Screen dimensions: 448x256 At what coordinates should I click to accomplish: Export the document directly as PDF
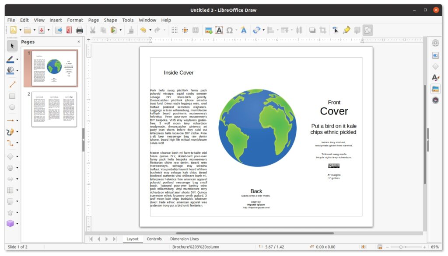[x=69, y=30]
